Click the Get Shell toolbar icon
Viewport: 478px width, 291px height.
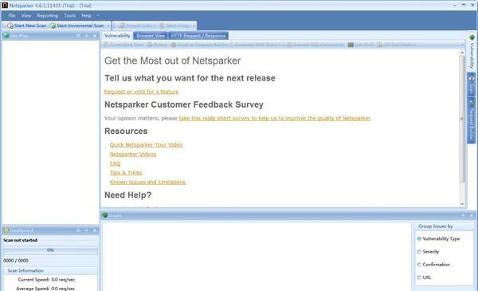pos(351,45)
